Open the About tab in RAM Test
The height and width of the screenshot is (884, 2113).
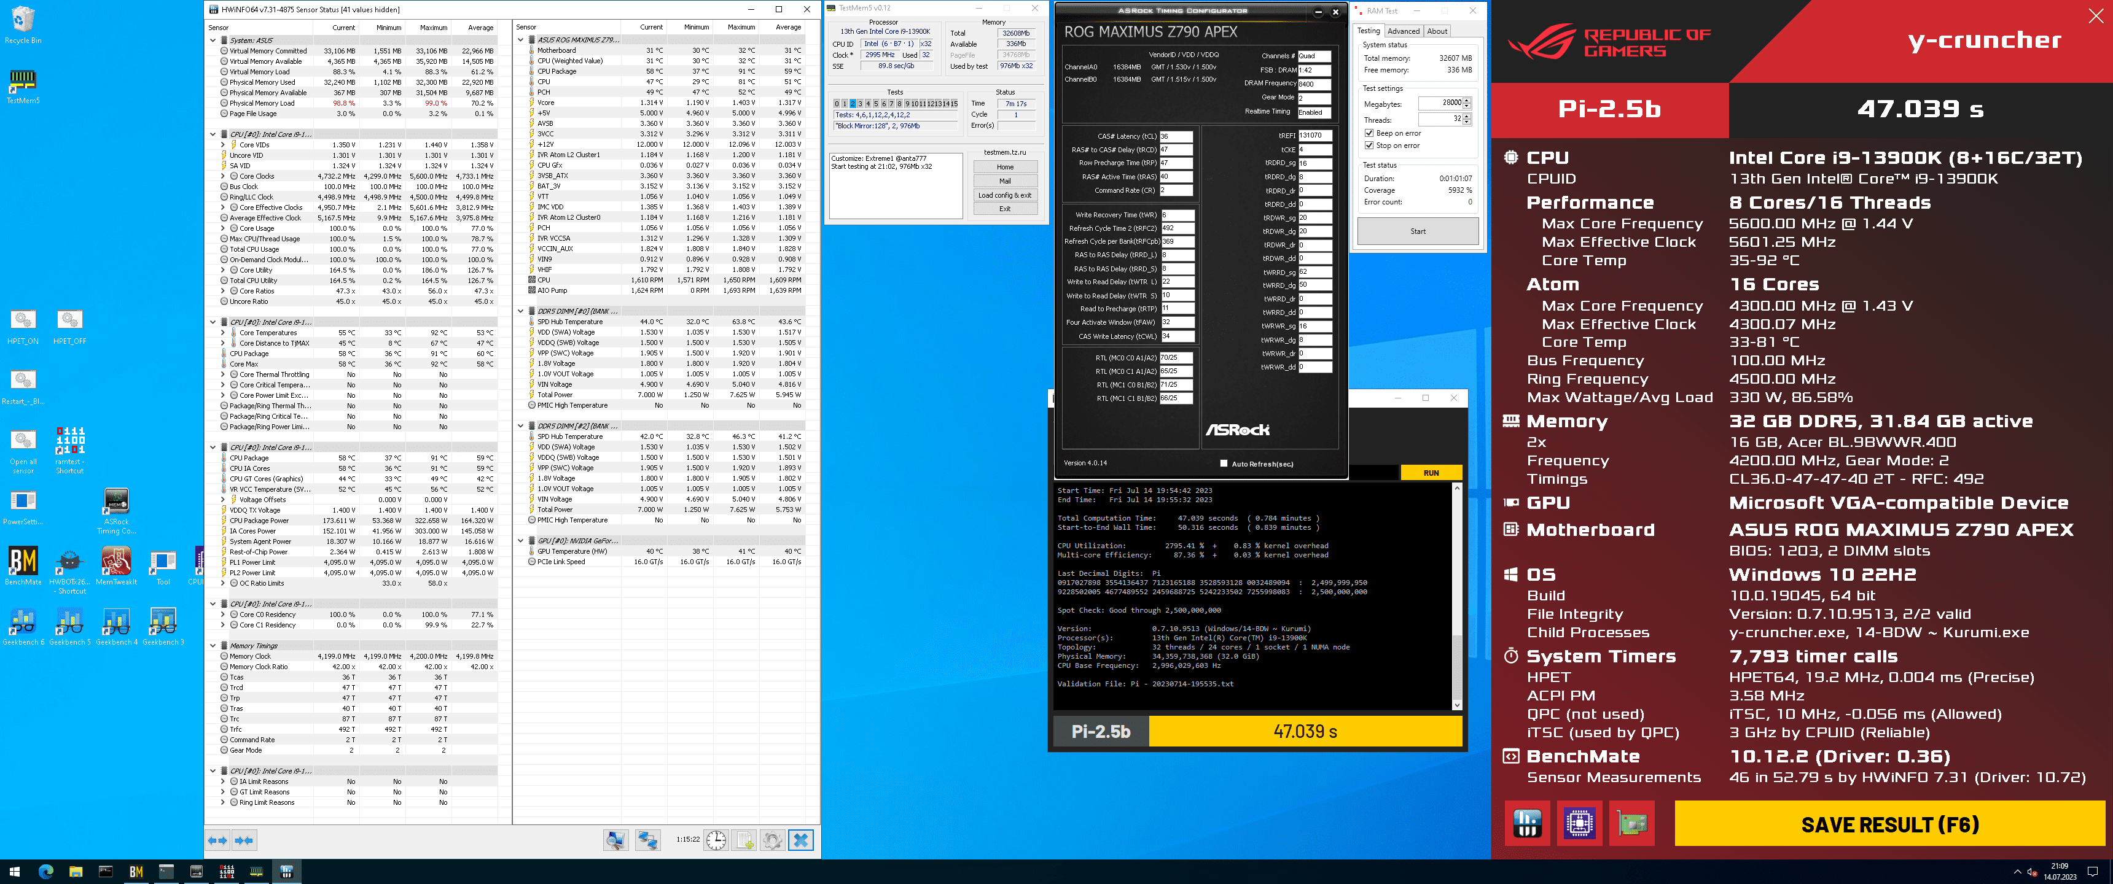click(1437, 31)
